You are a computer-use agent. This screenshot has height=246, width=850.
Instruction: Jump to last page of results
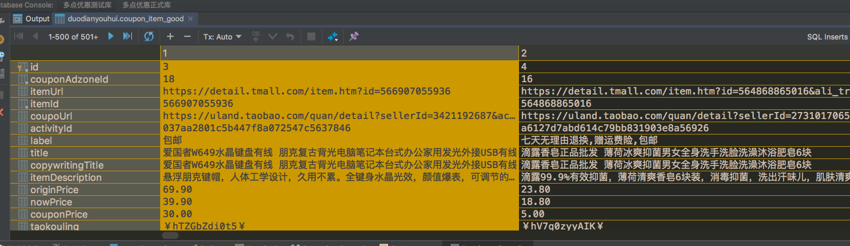pos(127,36)
